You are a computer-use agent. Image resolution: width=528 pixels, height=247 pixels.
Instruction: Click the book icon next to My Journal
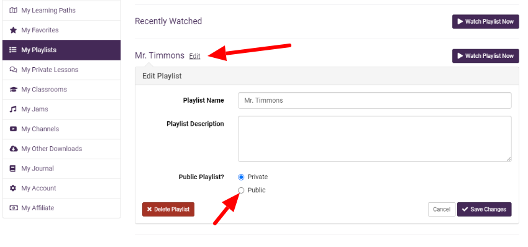[x=13, y=169]
